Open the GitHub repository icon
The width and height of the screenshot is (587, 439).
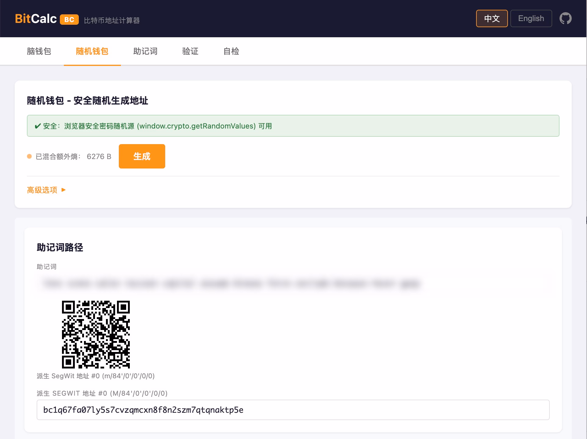(565, 18)
